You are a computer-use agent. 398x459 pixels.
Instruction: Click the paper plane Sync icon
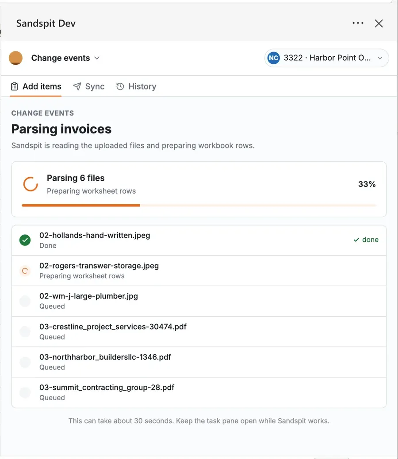pyautogui.click(x=77, y=86)
